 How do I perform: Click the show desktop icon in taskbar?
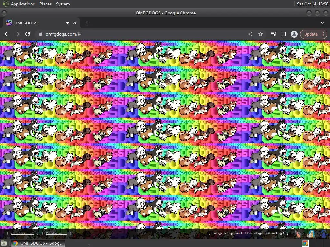(4, 243)
